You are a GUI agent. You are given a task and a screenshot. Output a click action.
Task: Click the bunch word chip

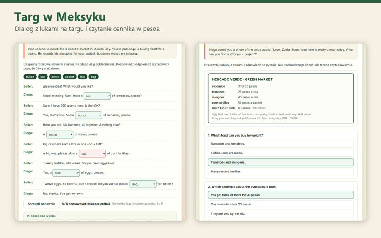(30, 77)
